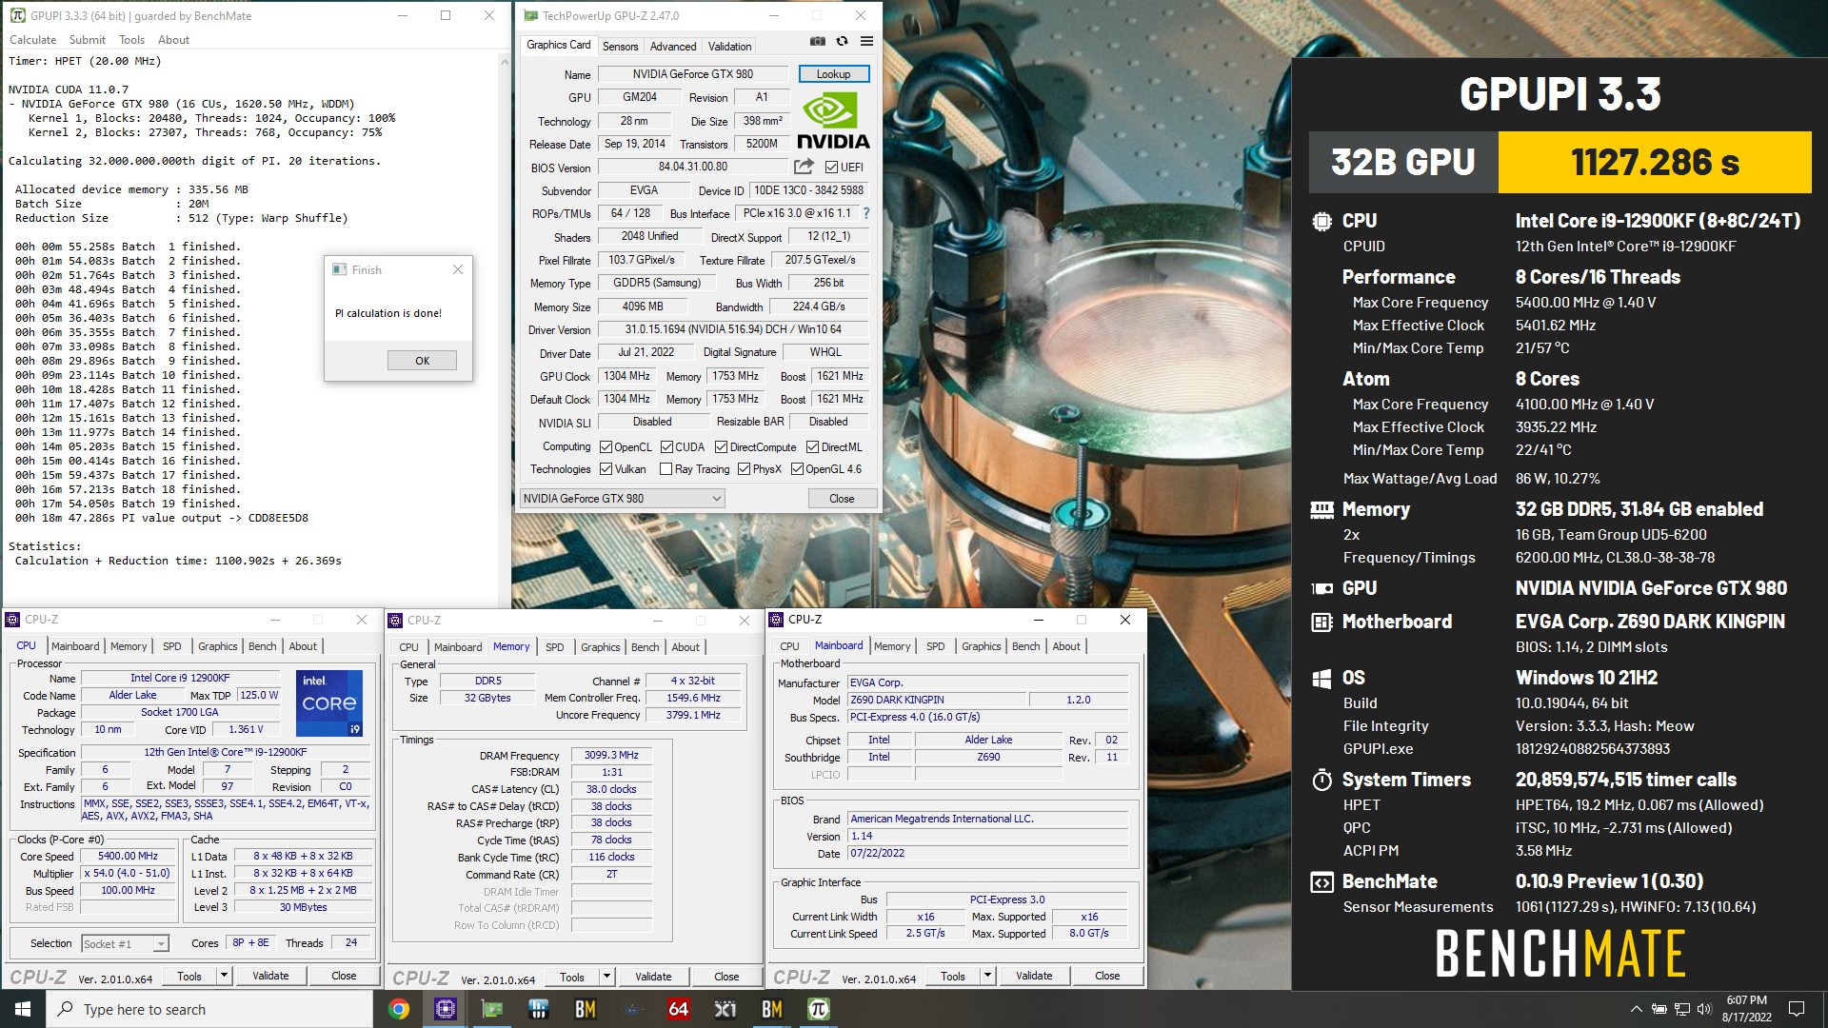Open the X1 taskbar icon
1828x1028 pixels.
click(725, 1009)
